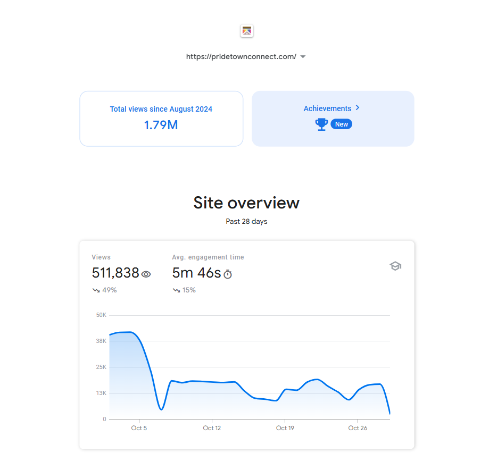Click the Oct 12 date on chart axis
This screenshot has height=453, width=489.
(212, 428)
